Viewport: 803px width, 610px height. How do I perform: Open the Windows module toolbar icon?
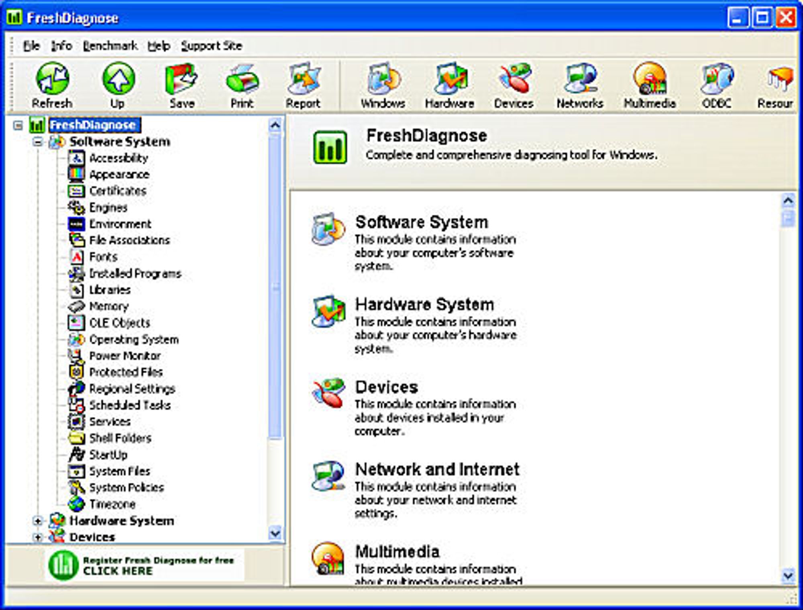[383, 79]
